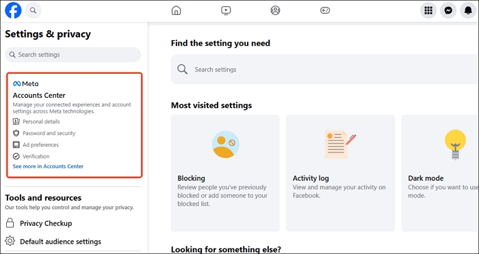Click the Tools and resources heading
This screenshot has height=254, width=479.
coord(43,197)
